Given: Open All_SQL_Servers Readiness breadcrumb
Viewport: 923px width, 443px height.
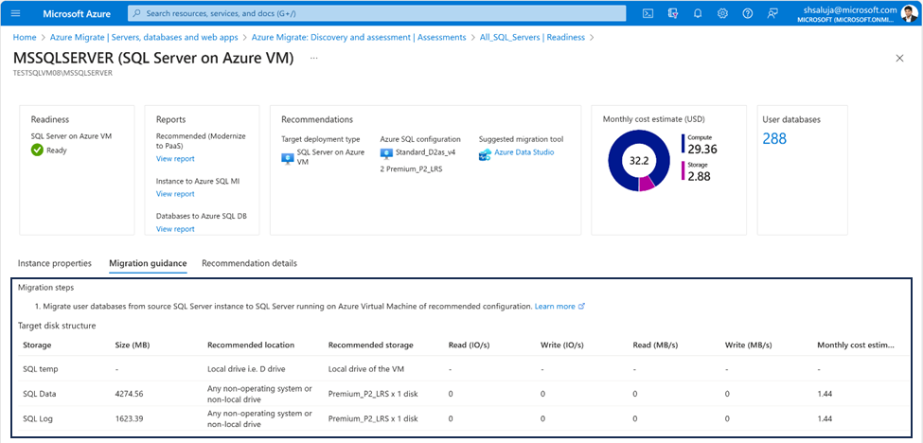Looking at the screenshot, I should click(x=532, y=37).
